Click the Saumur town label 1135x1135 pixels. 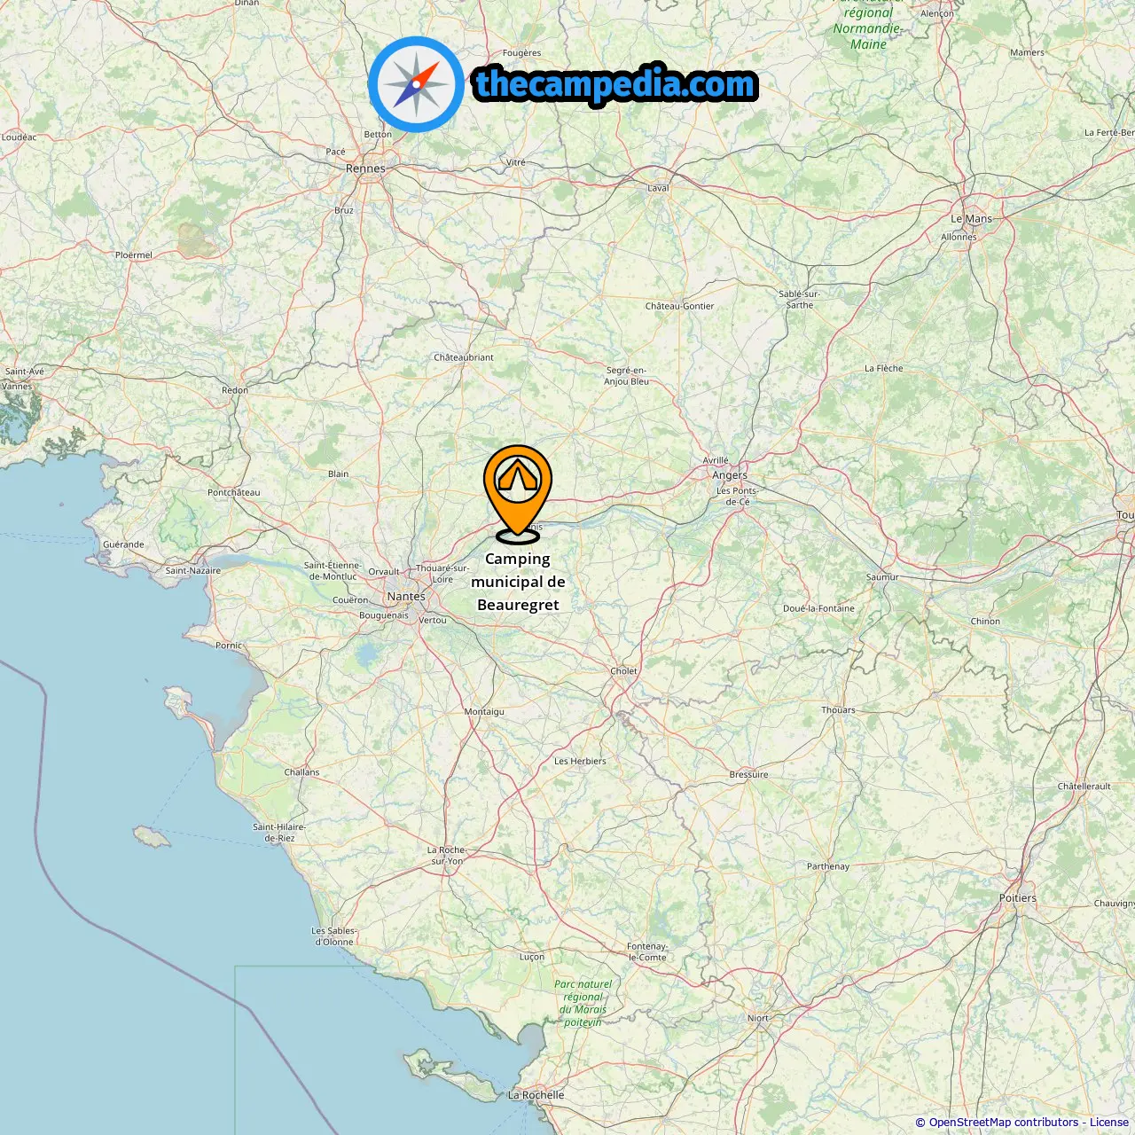point(882,576)
